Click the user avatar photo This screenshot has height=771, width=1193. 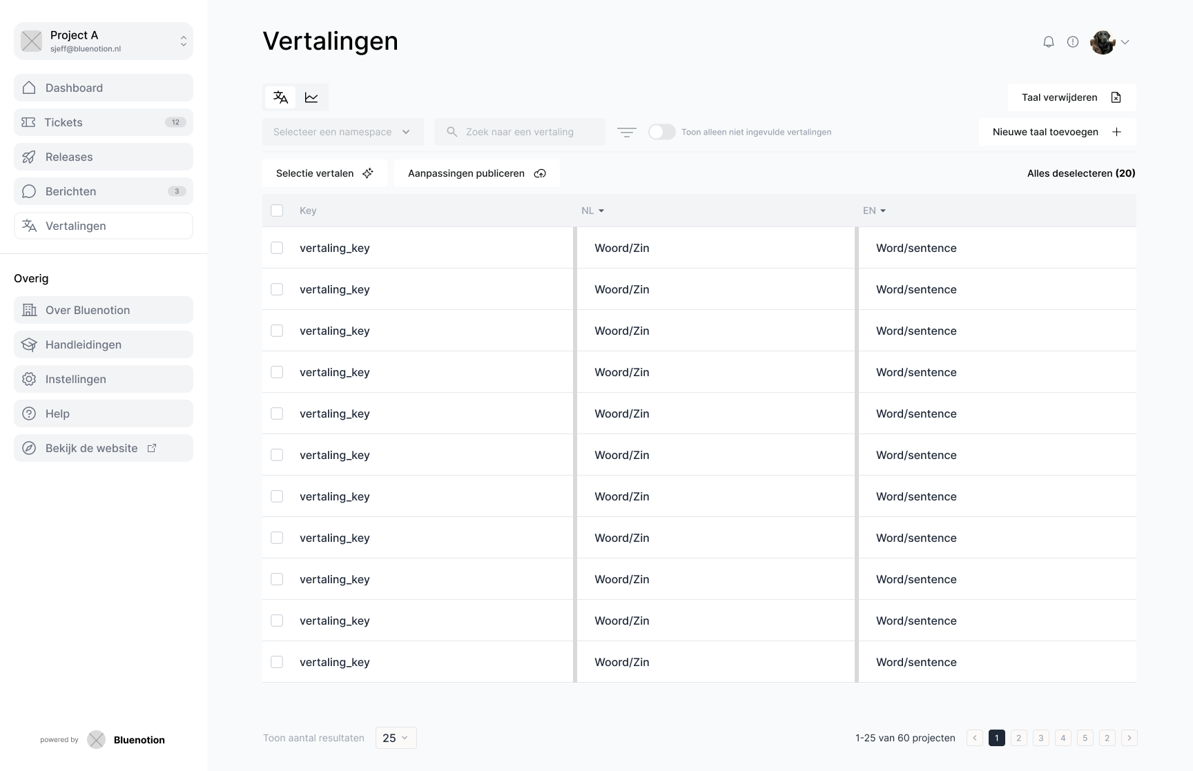[x=1103, y=42]
